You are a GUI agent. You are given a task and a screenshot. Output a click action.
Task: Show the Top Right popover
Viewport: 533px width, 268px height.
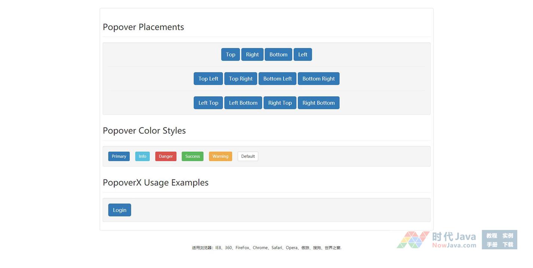[241, 79]
